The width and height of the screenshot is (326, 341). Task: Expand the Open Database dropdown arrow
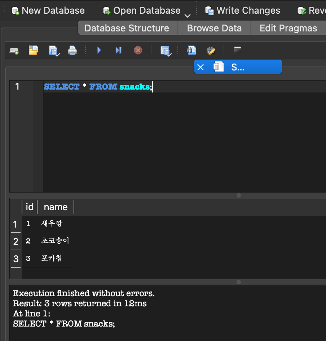[x=187, y=16]
